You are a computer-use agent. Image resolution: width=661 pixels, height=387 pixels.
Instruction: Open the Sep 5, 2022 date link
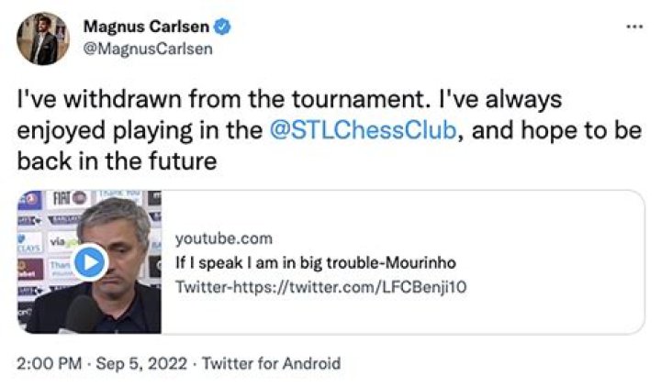pos(141,363)
